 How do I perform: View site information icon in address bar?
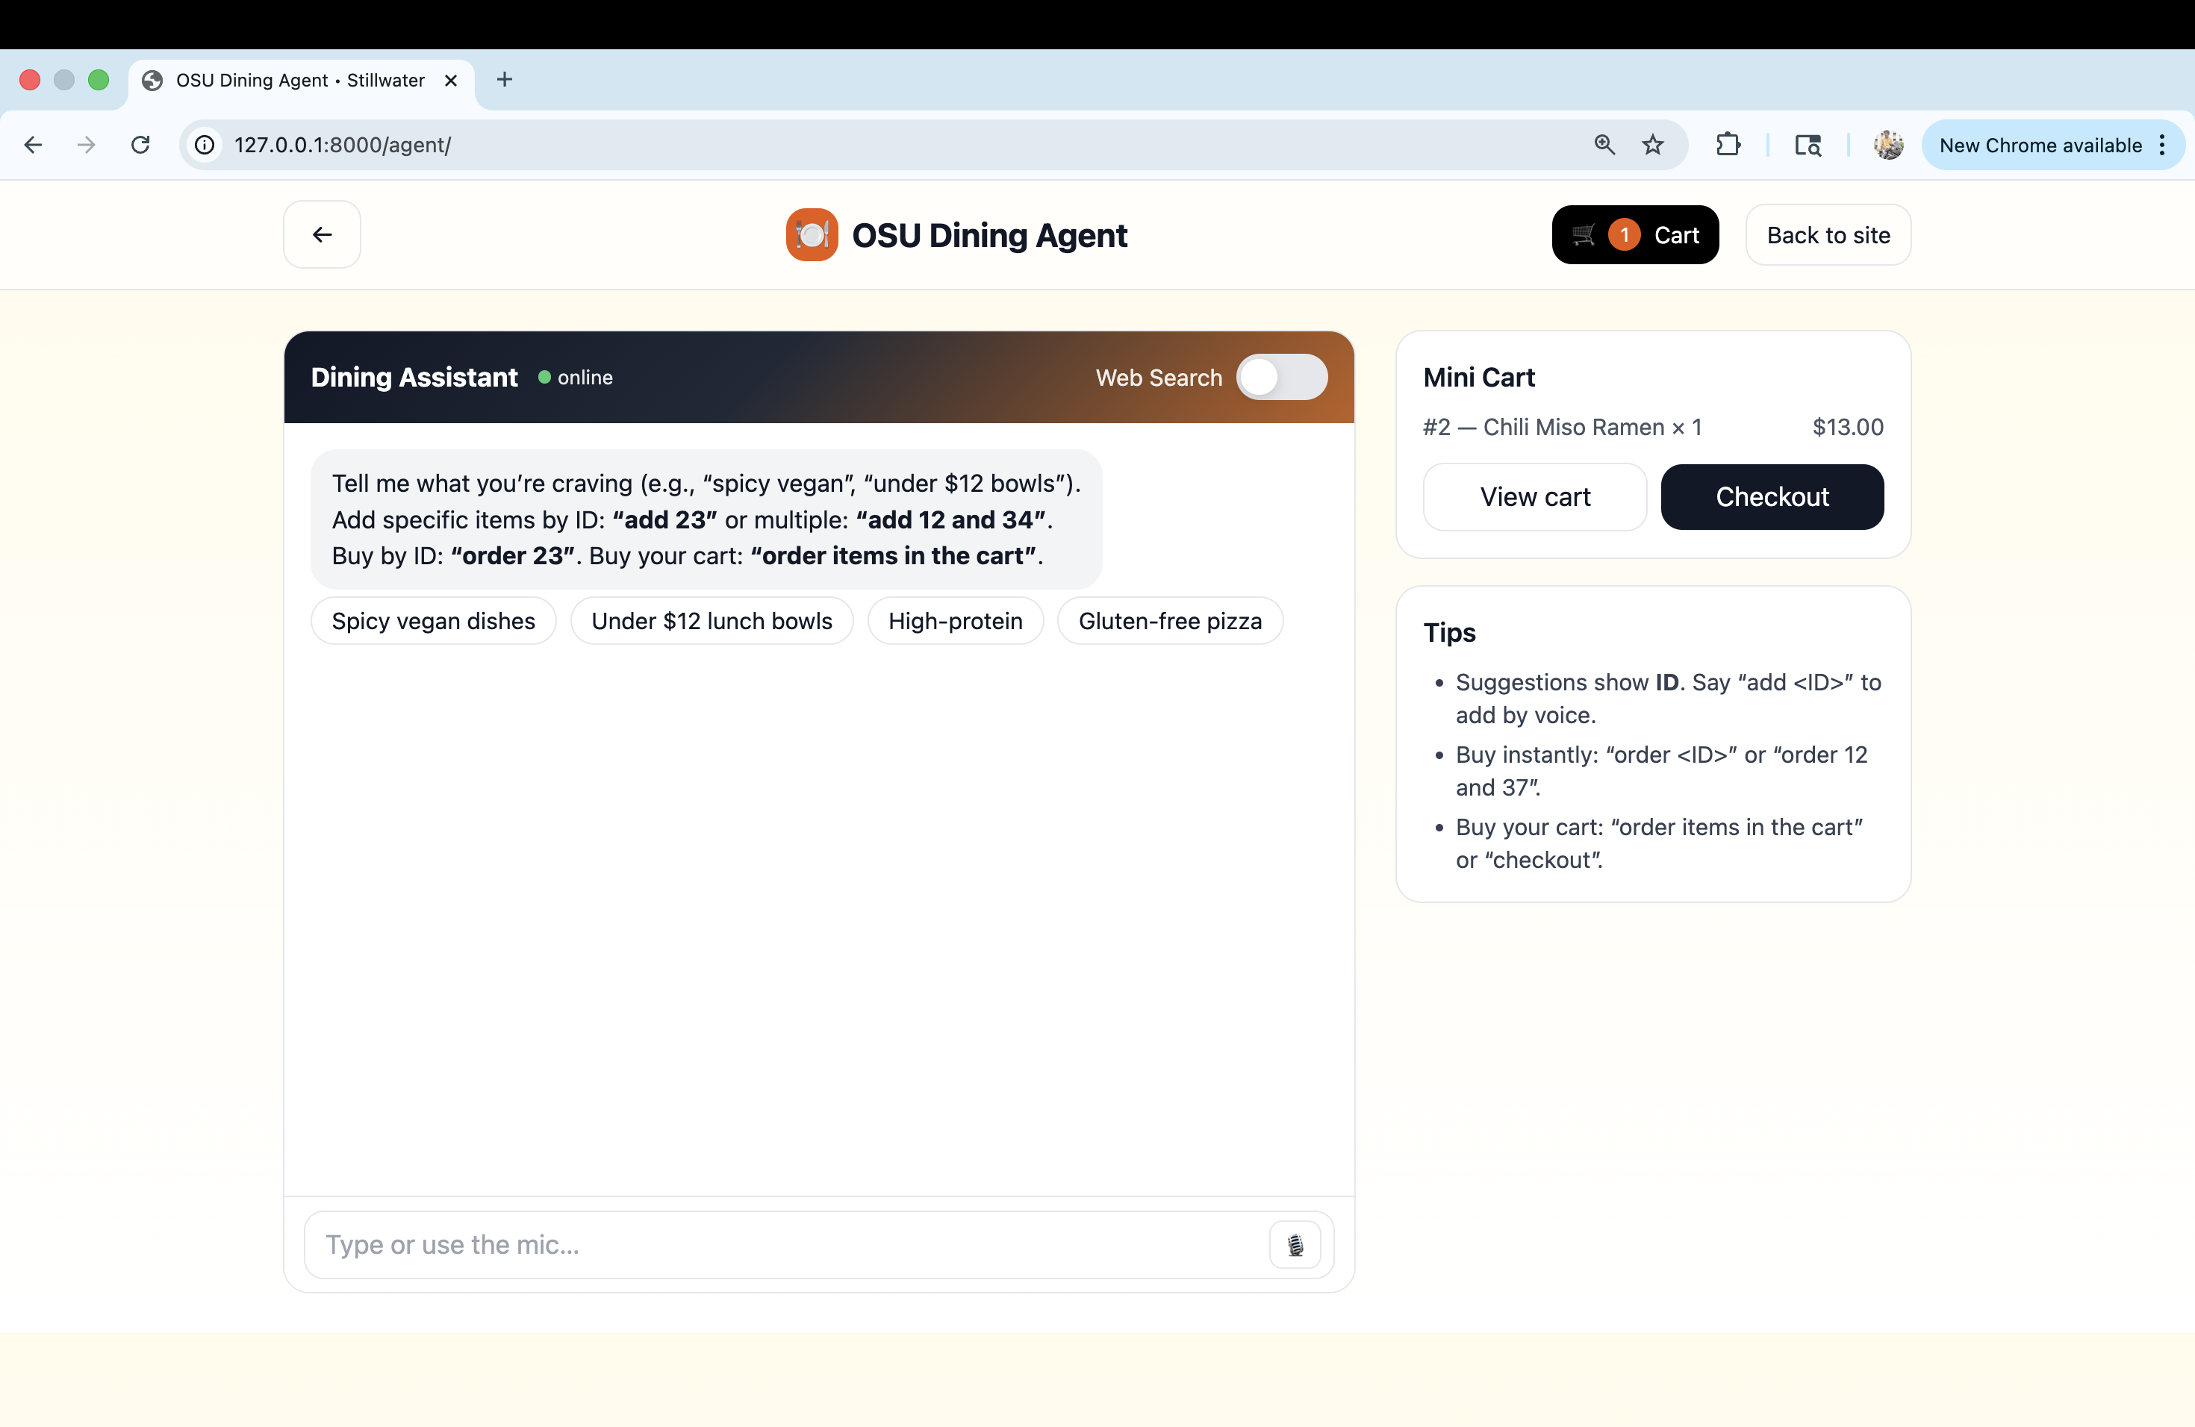click(205, 145)
